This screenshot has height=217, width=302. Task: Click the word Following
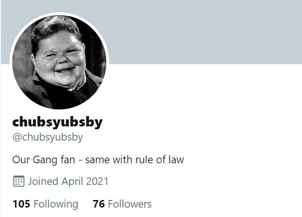click(x=56, y=204)
